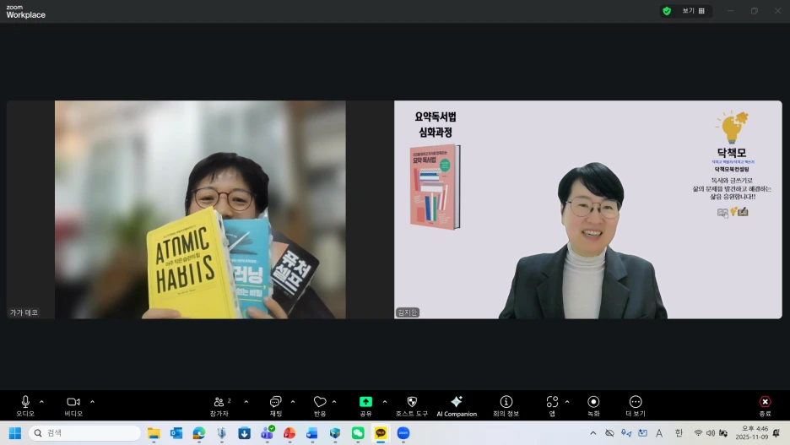Toggle Korean 한 input mode indicator

679,433
